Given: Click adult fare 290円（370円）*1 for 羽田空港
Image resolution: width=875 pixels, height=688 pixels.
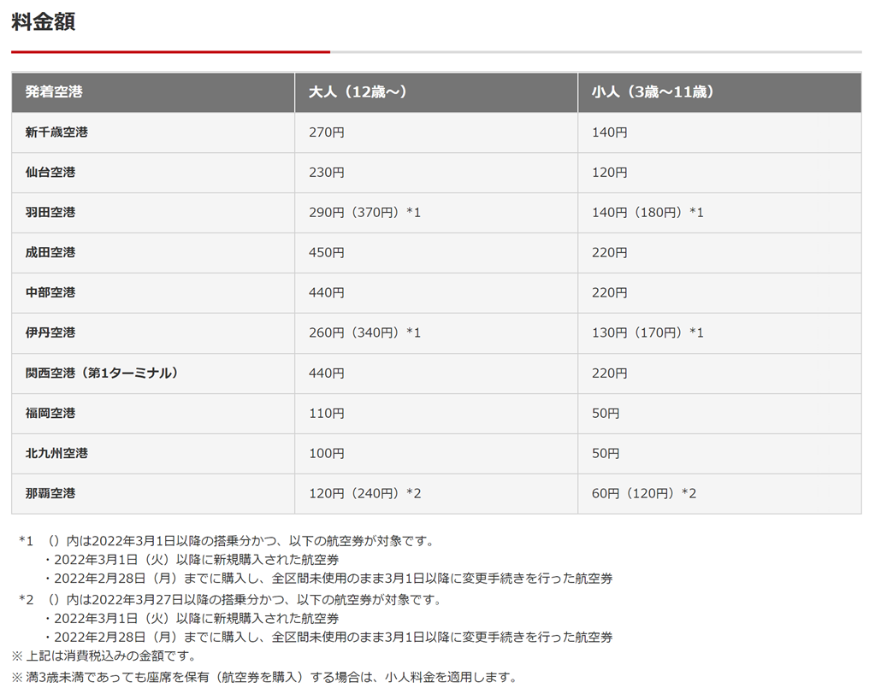Looking at the screenshot, I should (364, 213).
